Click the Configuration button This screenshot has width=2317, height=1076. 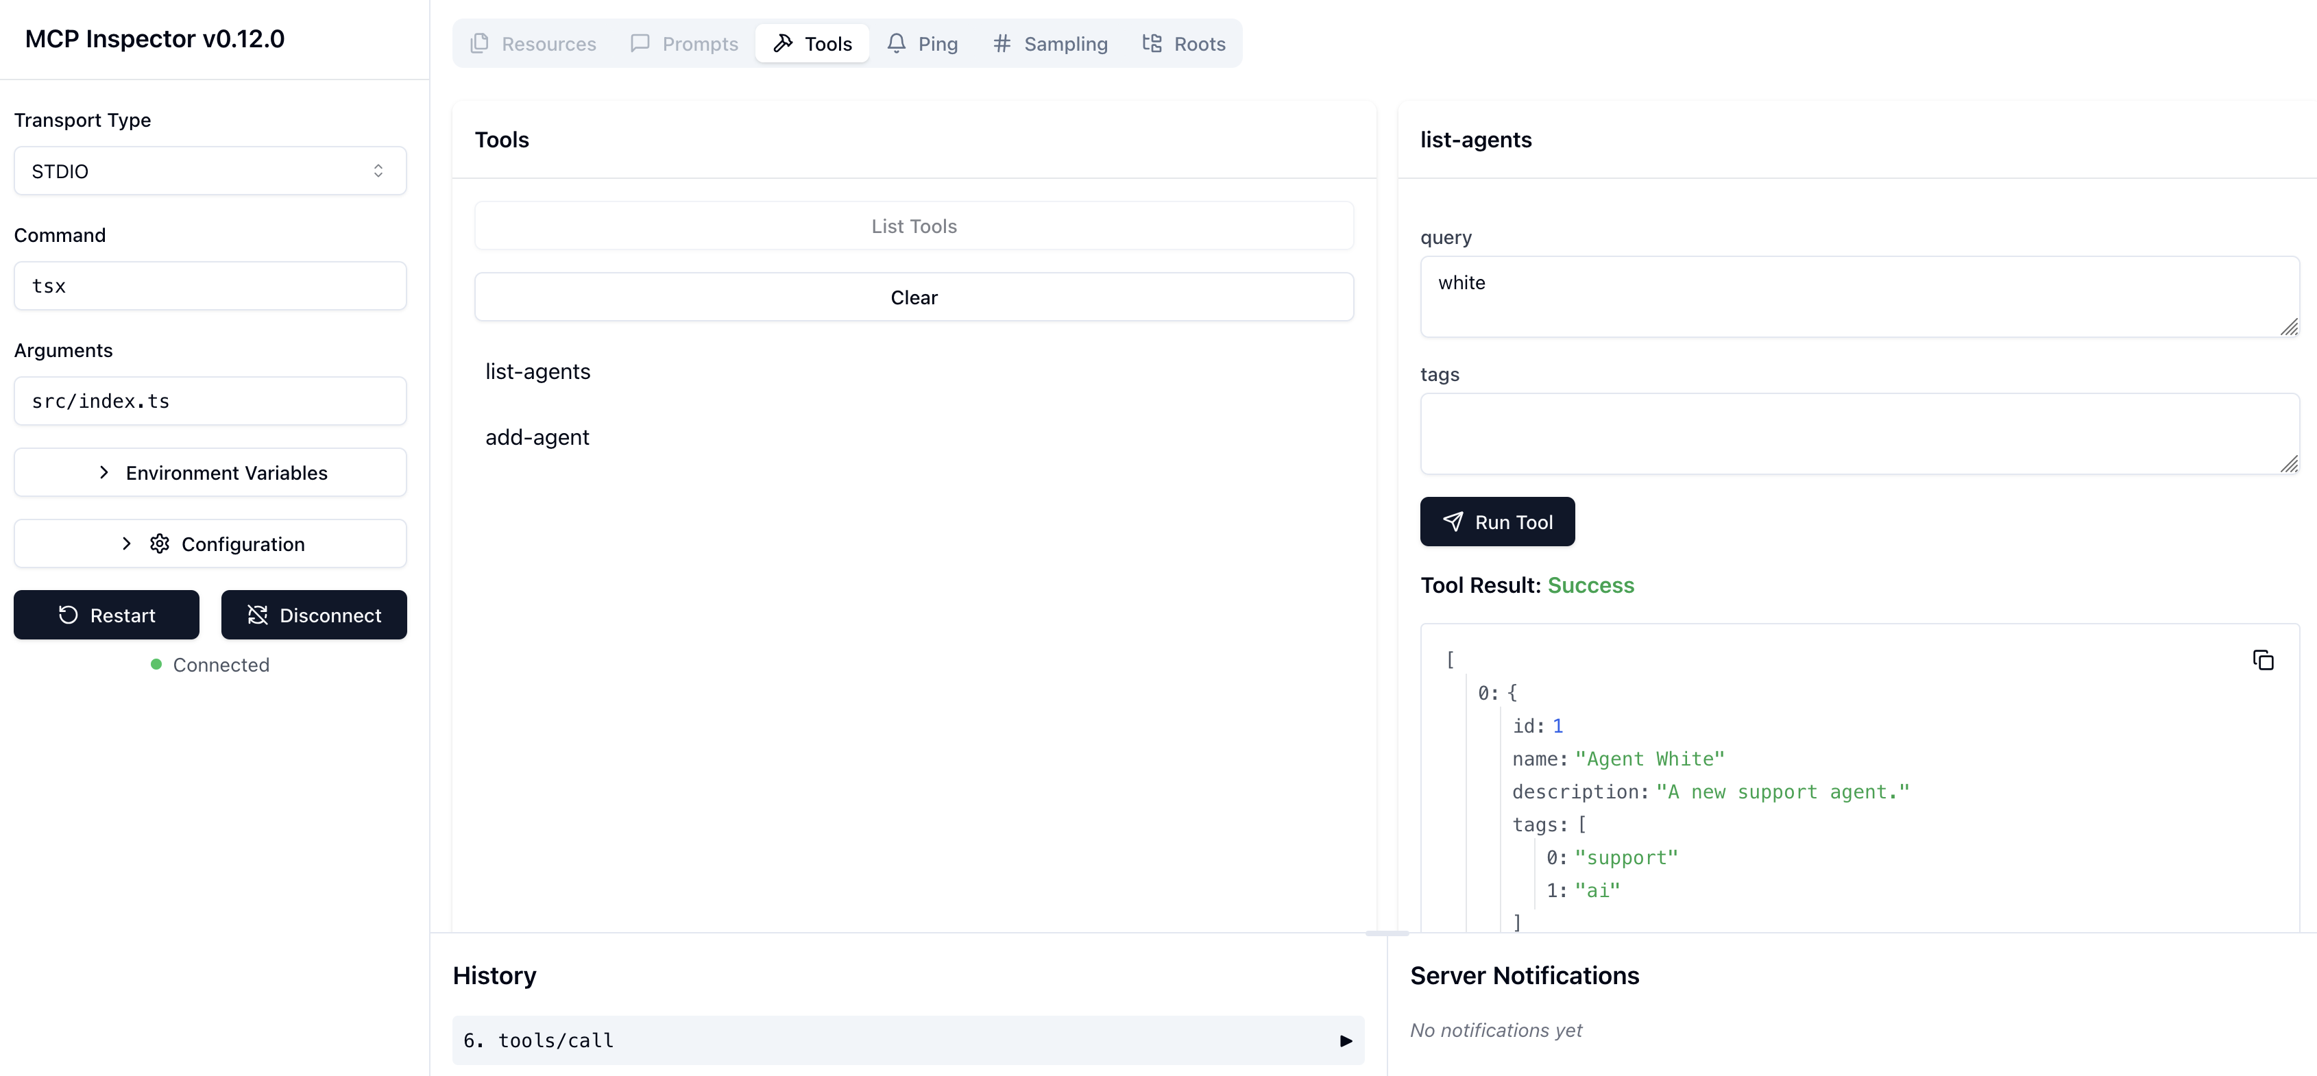tap(210, 544)
